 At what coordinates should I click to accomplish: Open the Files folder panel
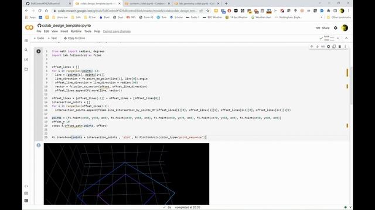click(26, 69)
